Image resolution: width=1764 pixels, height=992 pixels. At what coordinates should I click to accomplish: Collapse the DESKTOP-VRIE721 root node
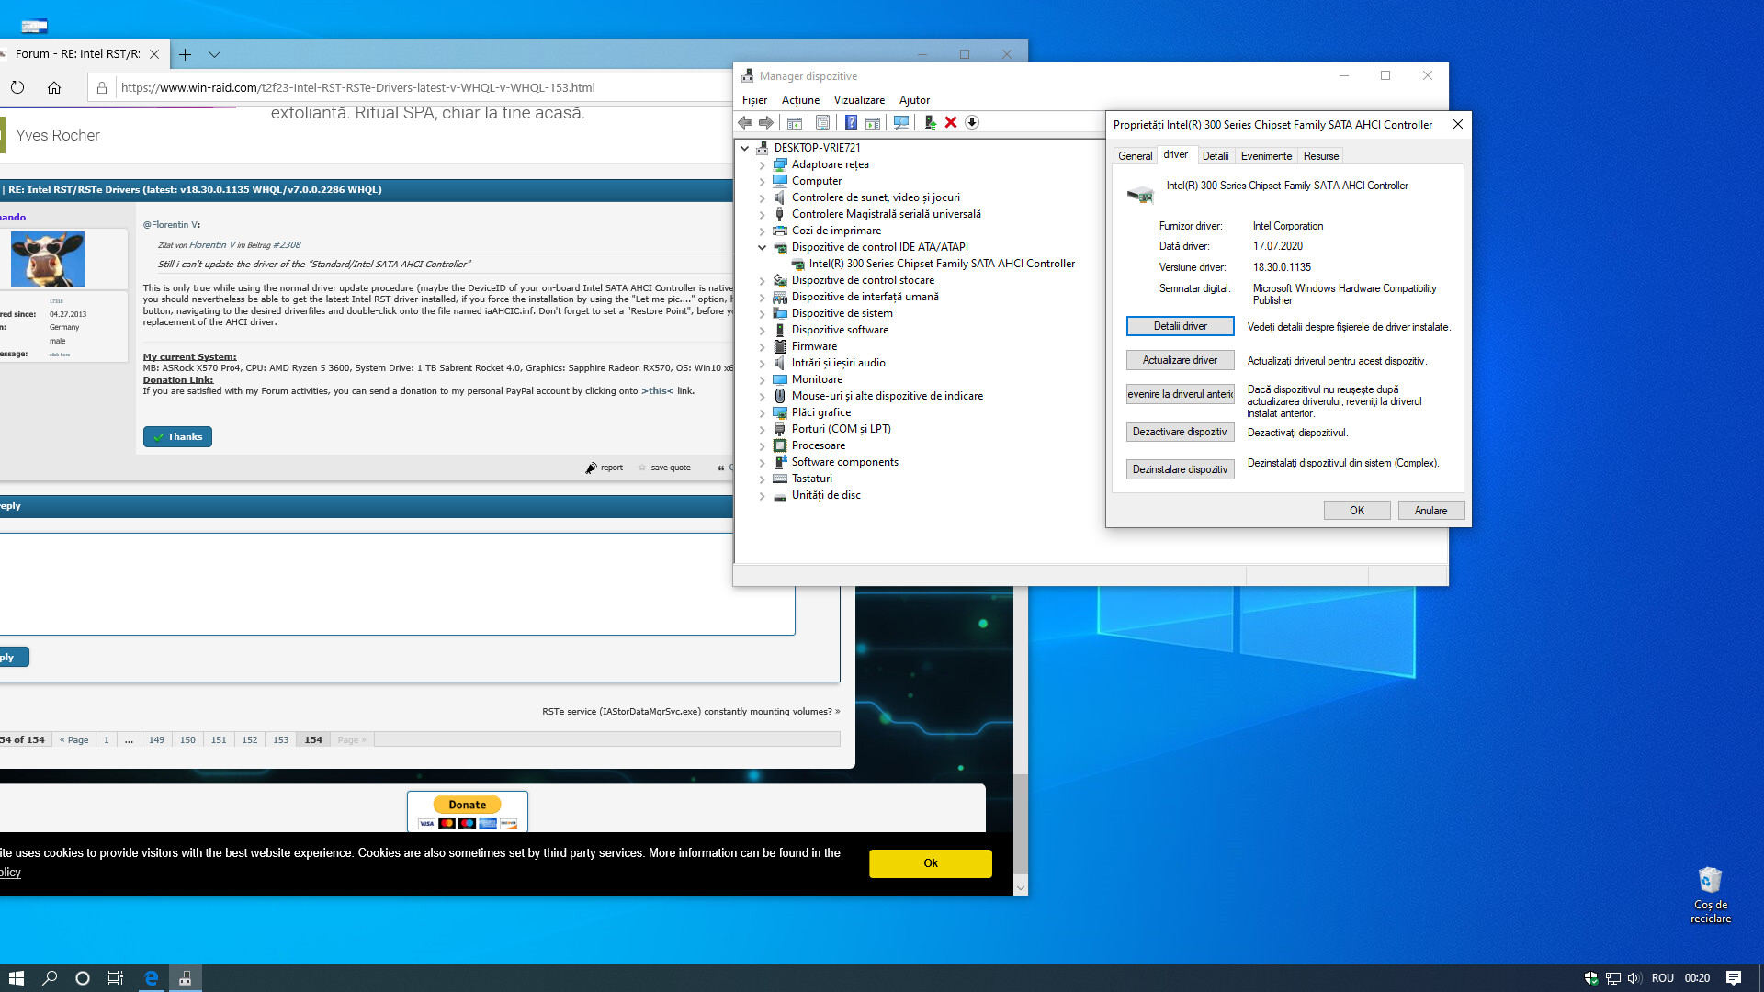pyautogui.click(x=745, y=147)
